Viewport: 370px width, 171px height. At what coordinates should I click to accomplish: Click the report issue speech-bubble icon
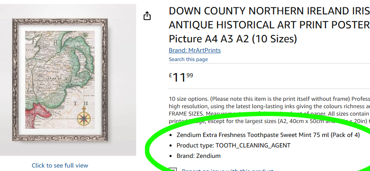click(x=173, y=169)
